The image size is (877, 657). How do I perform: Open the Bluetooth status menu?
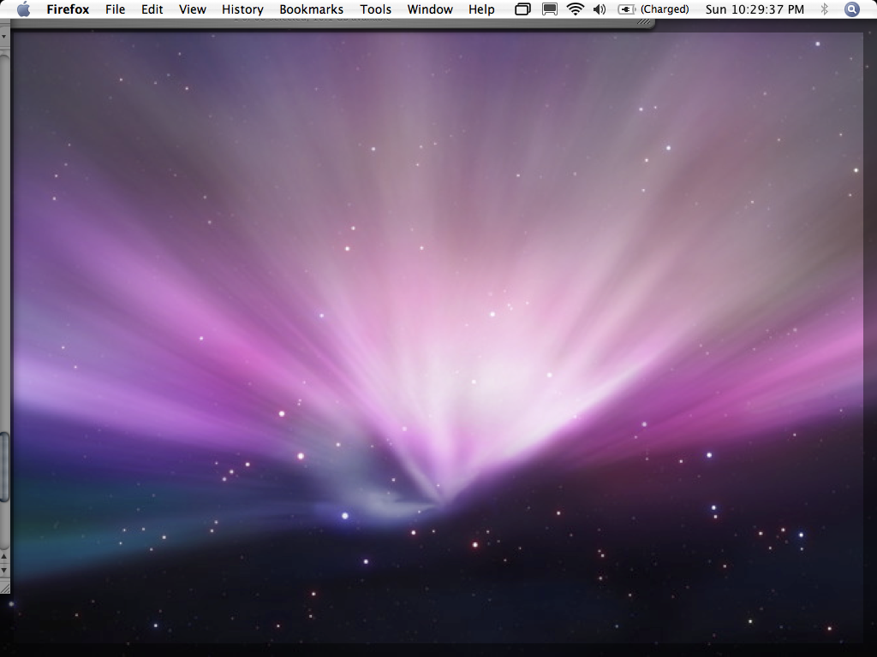pos(824,9)
